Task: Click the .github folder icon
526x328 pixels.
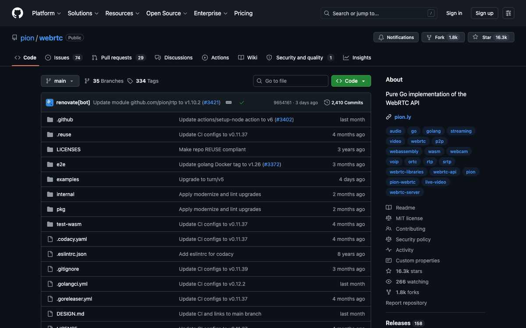Action: tap(50, 119)
